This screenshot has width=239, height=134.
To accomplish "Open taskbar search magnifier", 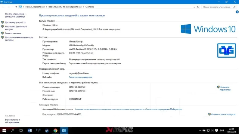I will pyautogui.click(x=13, y=131).
